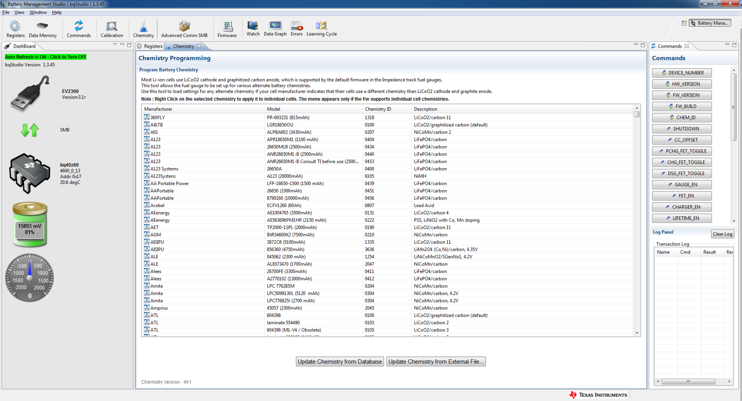
Task: Clear the transaction log
Action: point(722,234)
